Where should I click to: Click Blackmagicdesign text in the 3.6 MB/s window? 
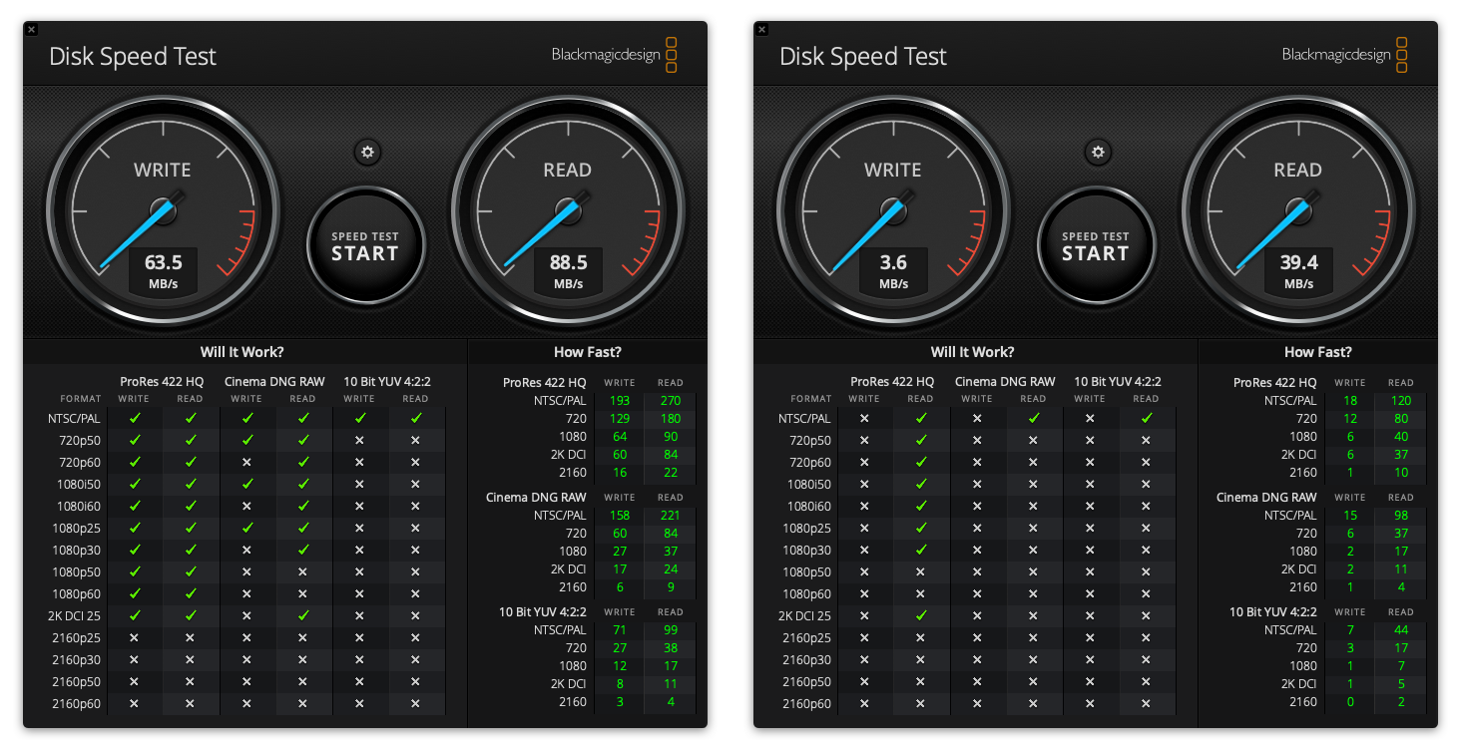(1336, 55)
